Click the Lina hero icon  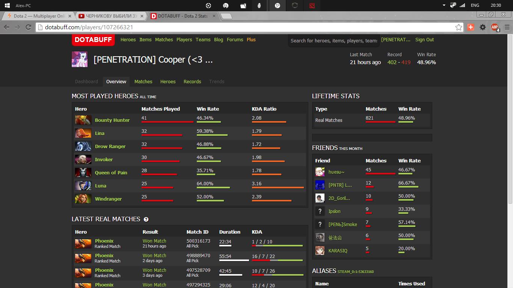83,133
